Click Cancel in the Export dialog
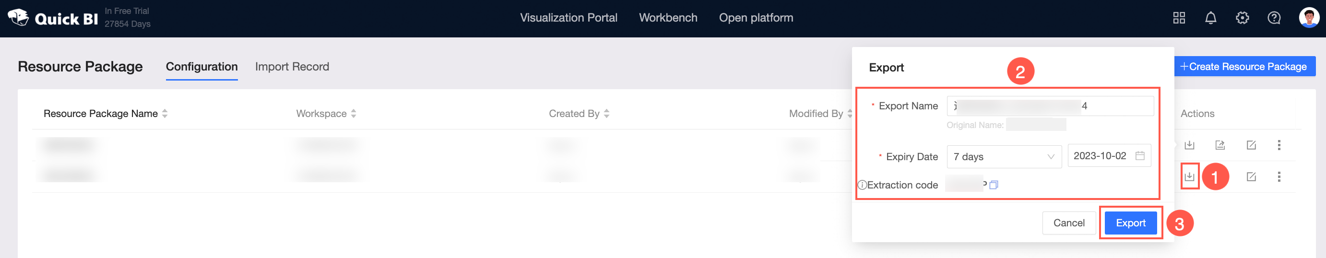This screenshot has height=258, width=1326. click(x=1069, y=223)
